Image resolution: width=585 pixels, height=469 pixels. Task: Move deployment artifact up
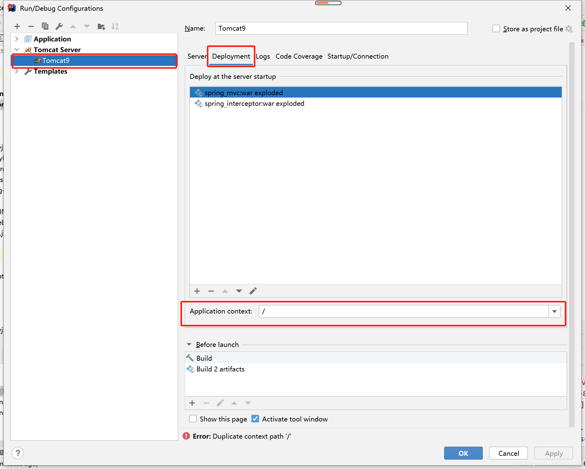tap(225, 291)
